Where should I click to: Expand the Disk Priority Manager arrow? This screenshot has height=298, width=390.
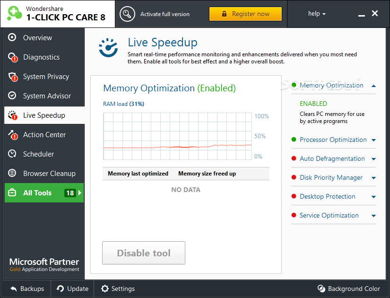click(x=373, y=178)
